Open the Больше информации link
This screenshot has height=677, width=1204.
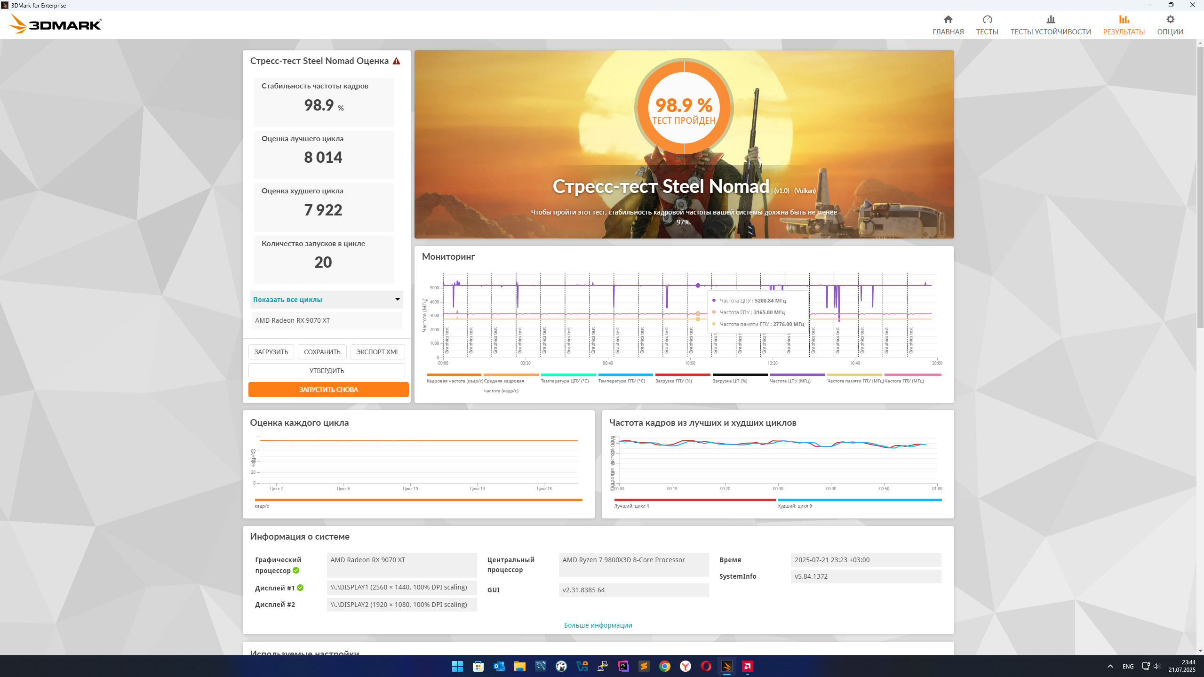(598, 625)
